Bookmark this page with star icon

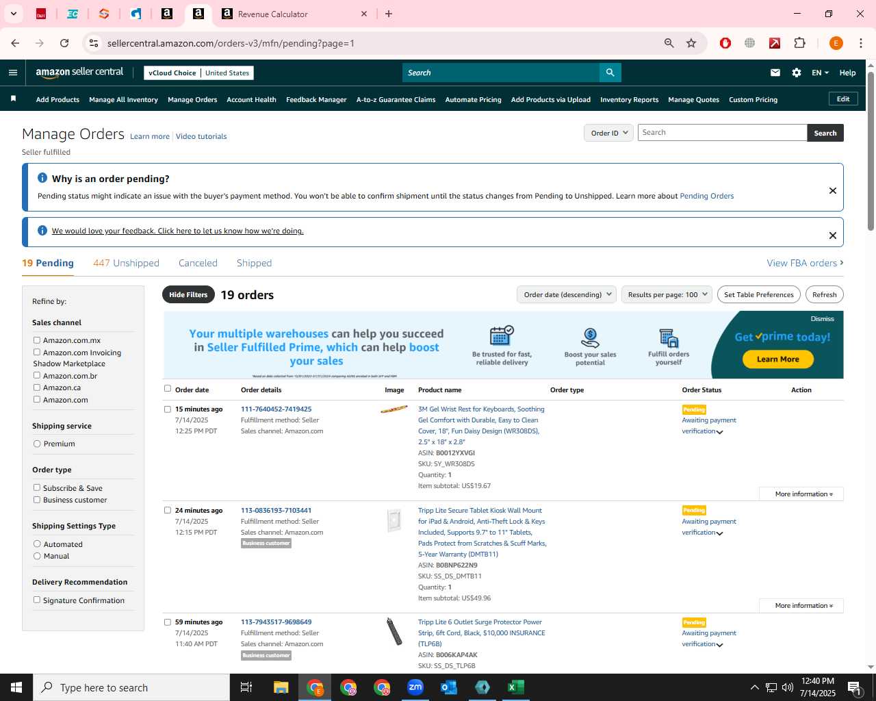pyautogui.click(x=691, y=43)
